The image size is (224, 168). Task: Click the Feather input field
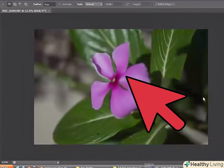[49, 4]
